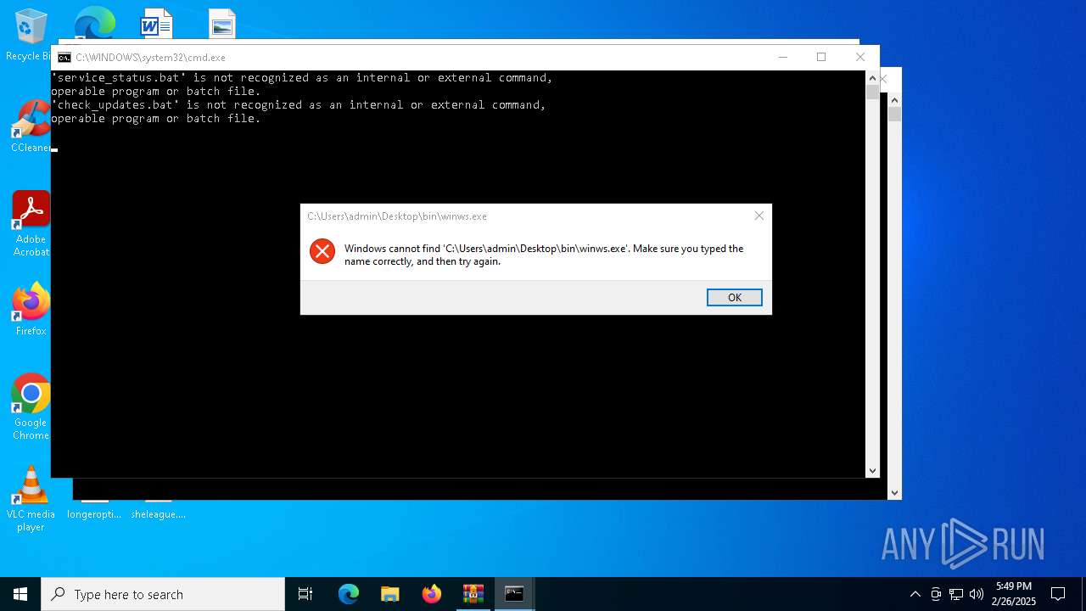Screen dimensions: 1086x611
Task: Select the CCleaner desktop shortcut
Action: pos(31,127)
